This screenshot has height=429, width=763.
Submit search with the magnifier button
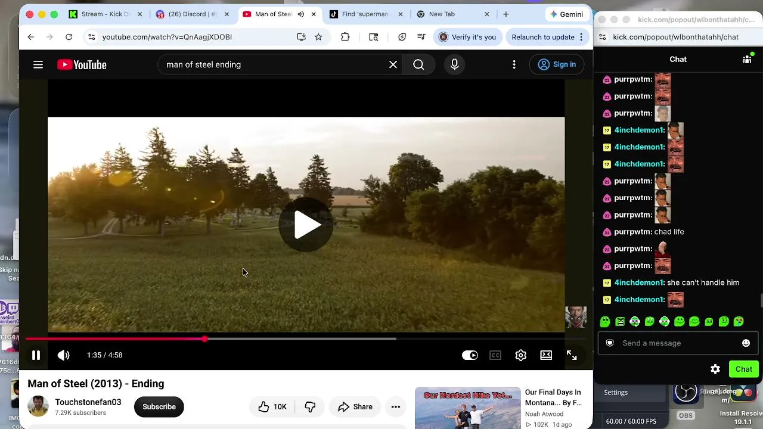[418, 64]
